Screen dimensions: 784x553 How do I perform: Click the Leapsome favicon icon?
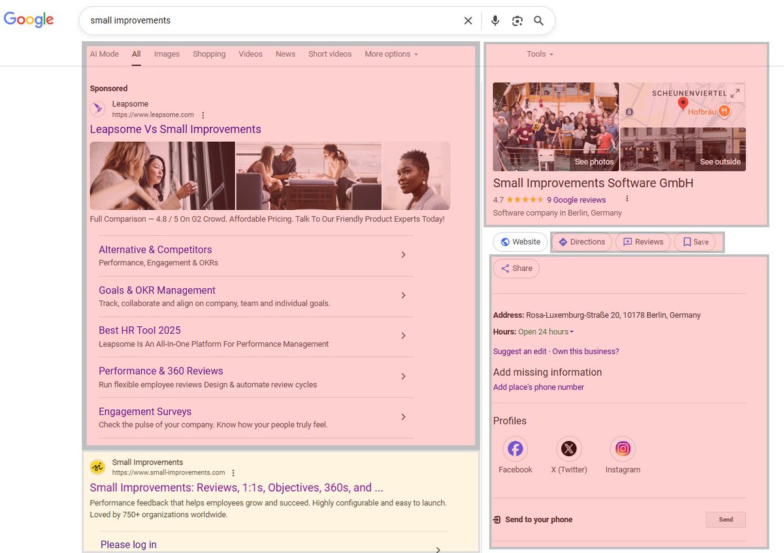pyautogui.click(x=97, y=109)
